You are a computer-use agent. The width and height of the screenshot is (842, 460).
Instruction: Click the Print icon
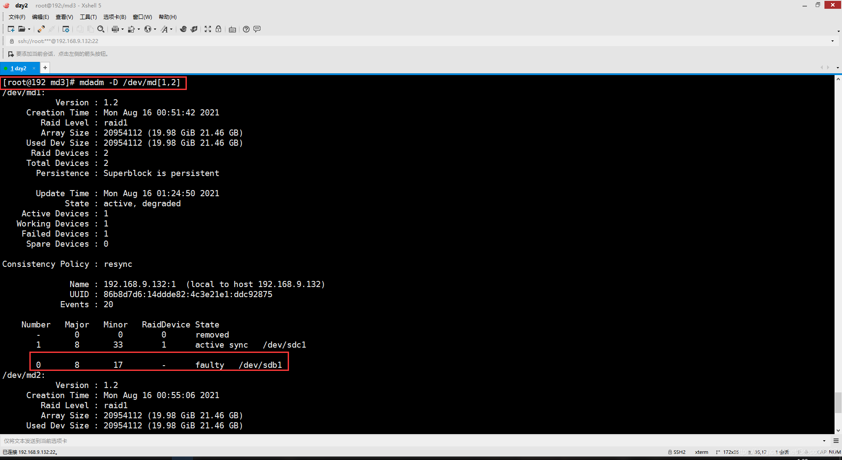click(x=115, y=29)
